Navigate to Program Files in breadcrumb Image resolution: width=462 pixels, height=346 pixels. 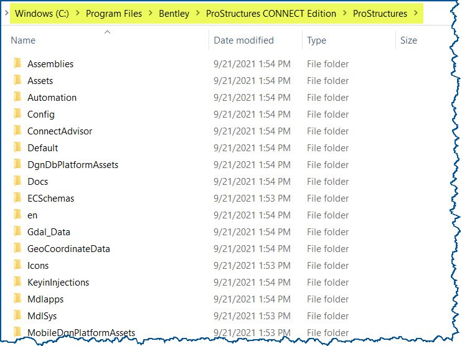click(x=114, y=13)
